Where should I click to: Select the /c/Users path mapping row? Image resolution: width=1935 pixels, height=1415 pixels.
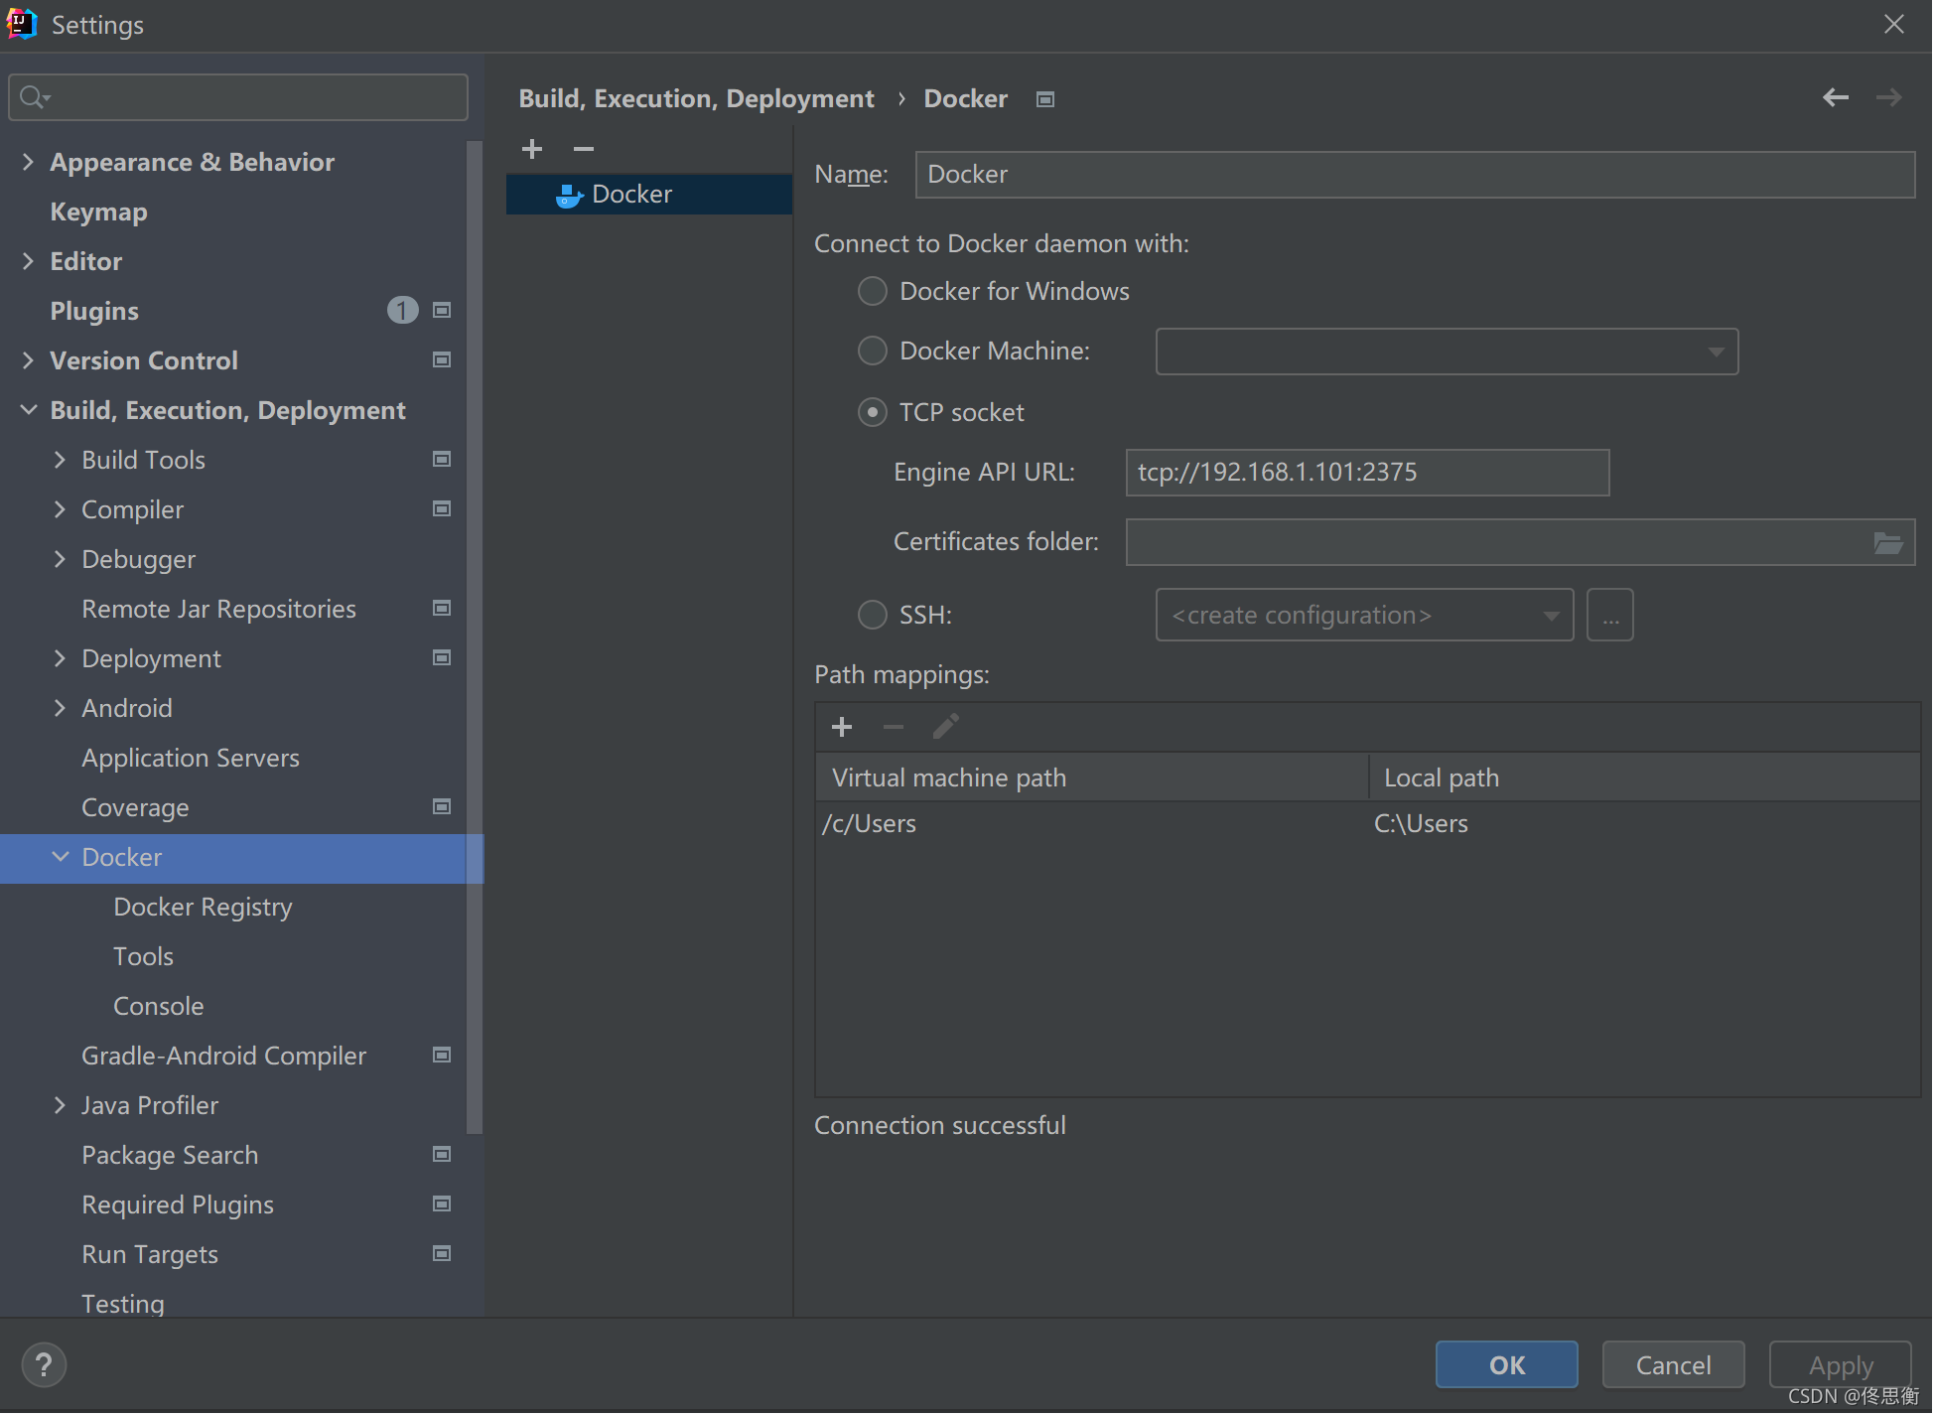(x=1367, y=824)
